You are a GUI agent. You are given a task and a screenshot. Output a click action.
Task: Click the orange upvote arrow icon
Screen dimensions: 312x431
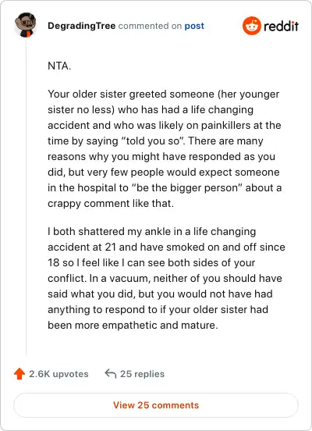(19, 374)
